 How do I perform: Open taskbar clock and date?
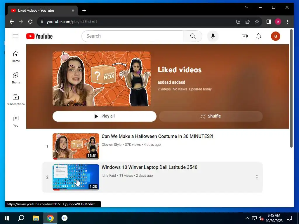pyautogui.click(x=274, y=218)
